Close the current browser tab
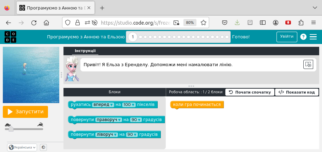Screen dimensions: 322x152 pos(89,8)
